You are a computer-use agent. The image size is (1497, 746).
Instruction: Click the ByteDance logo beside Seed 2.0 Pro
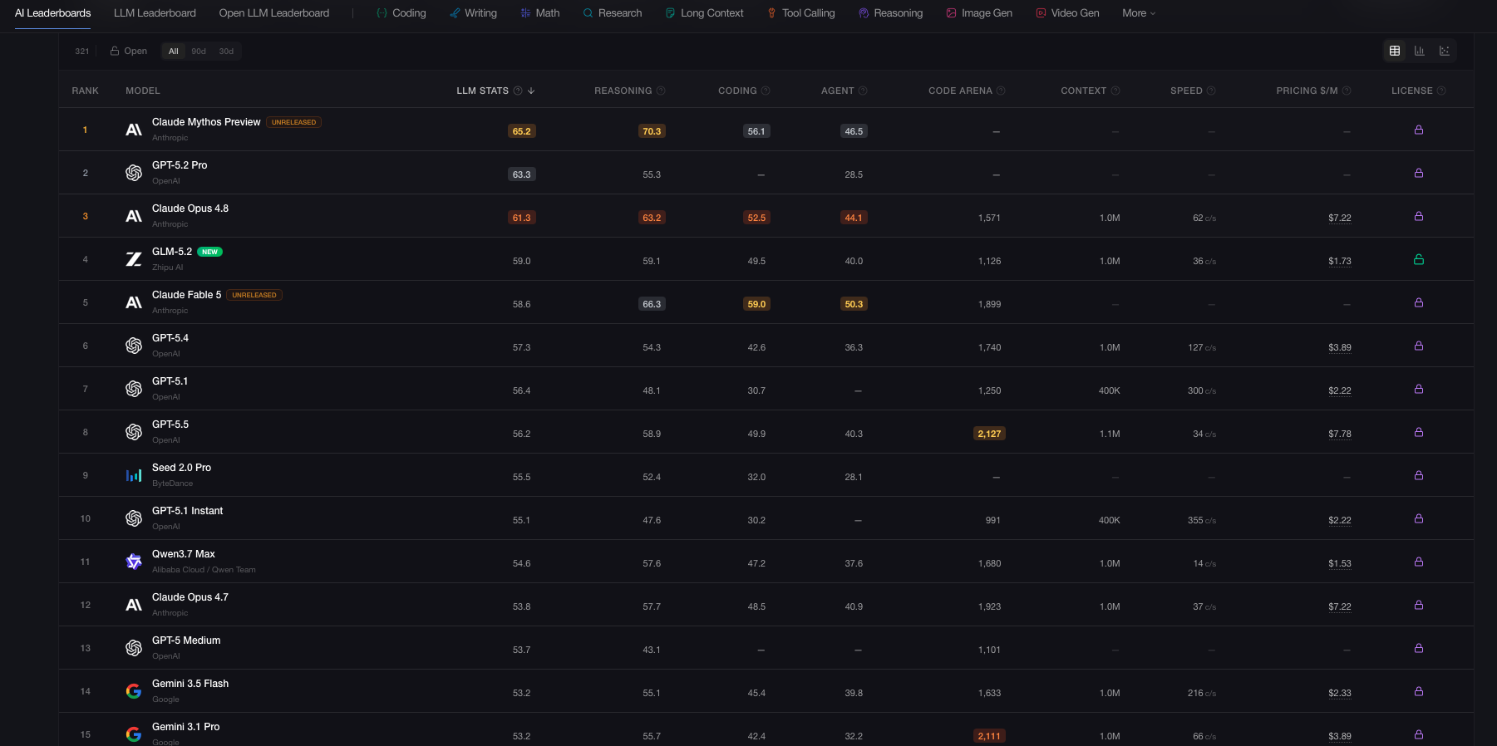[134, 475]
